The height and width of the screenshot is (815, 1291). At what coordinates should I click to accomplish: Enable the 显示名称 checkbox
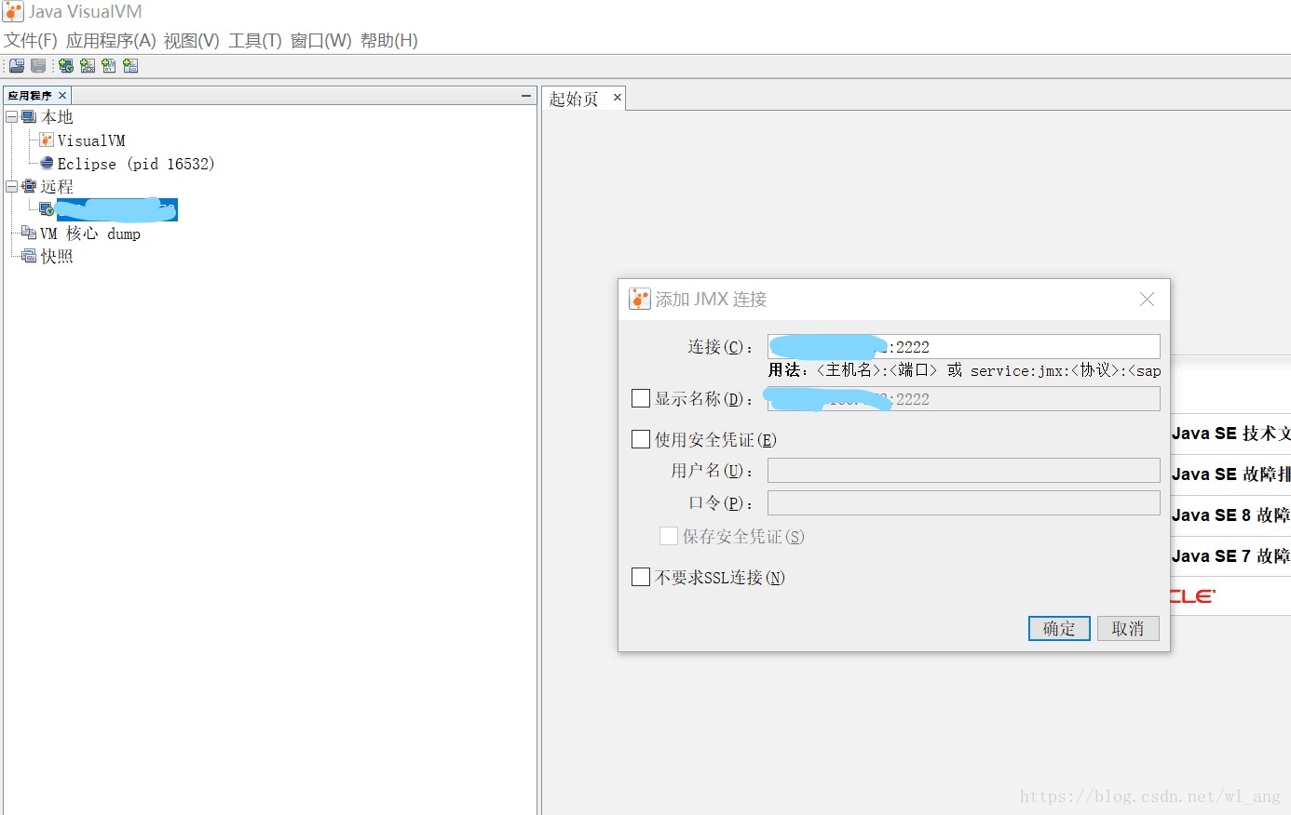tap(641, 398)
